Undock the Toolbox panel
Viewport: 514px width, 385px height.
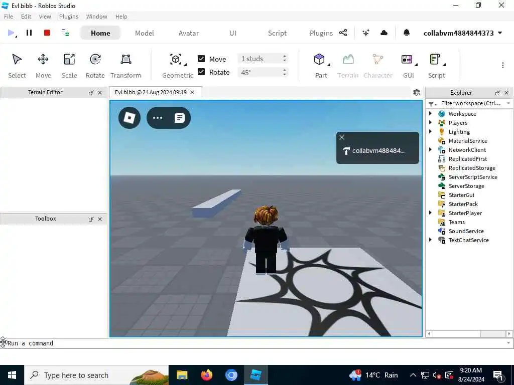(x=91, y=219)
